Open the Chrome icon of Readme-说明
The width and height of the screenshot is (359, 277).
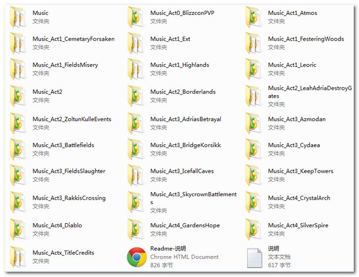click(136, 257)
